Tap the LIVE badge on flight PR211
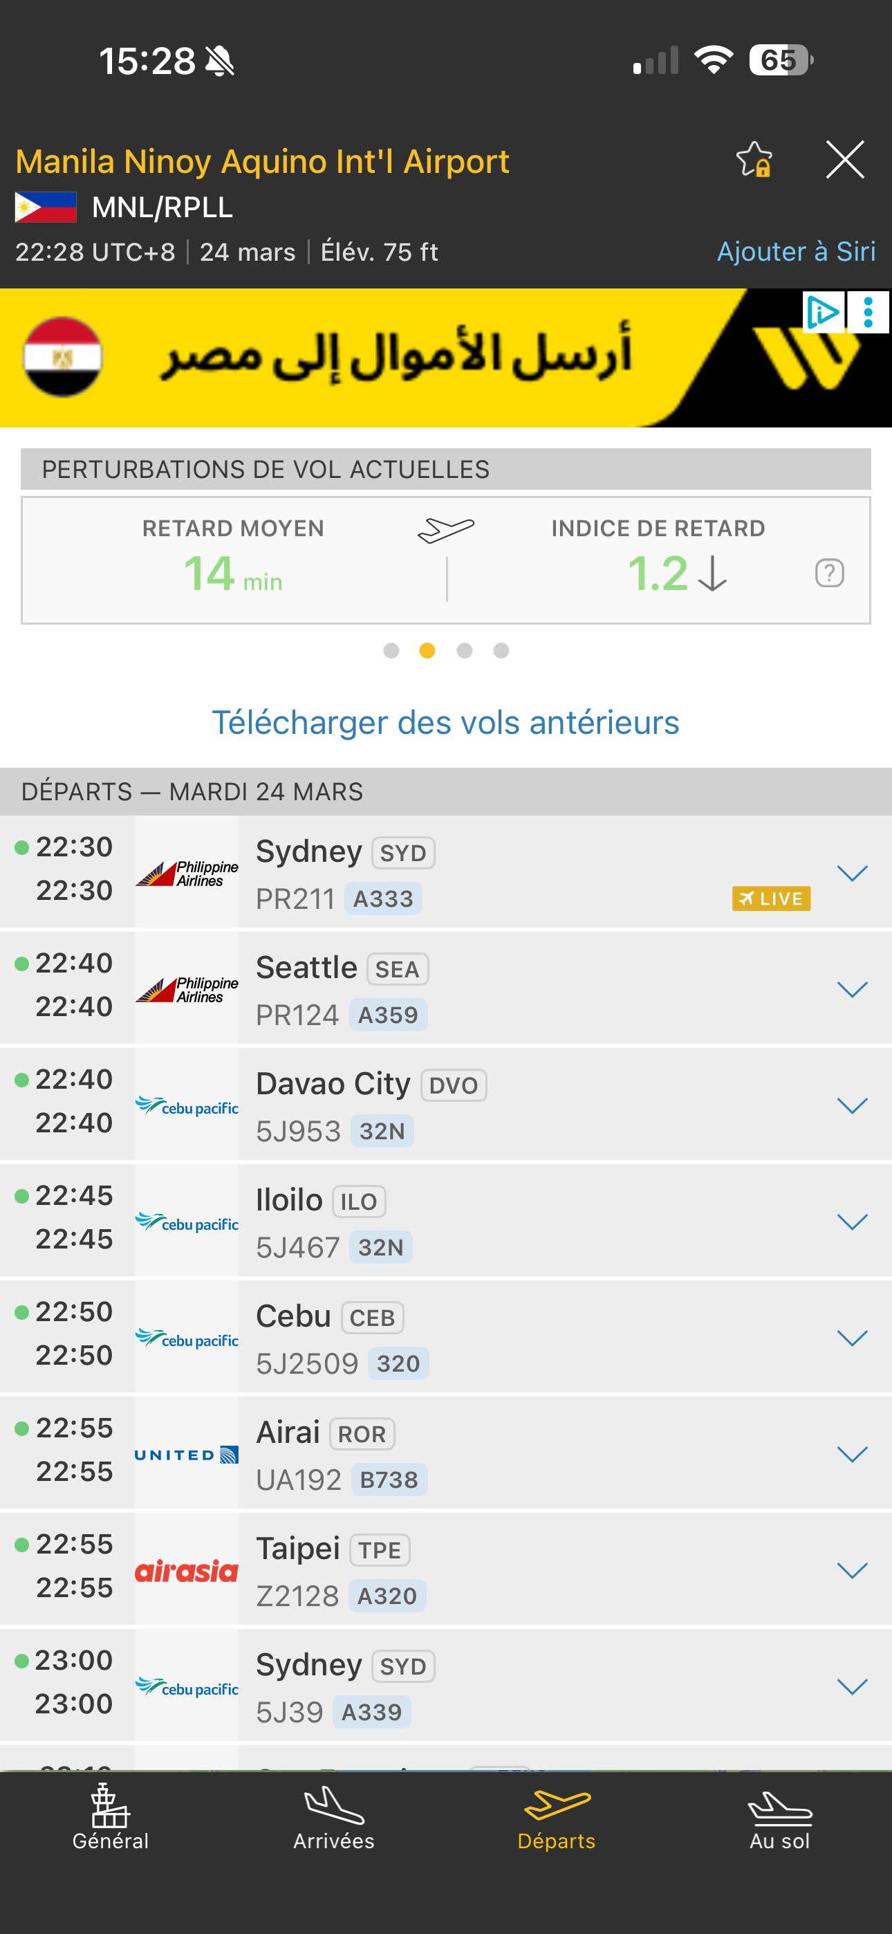This screenshot has width=892, height=1934. (x=770, y=899)
